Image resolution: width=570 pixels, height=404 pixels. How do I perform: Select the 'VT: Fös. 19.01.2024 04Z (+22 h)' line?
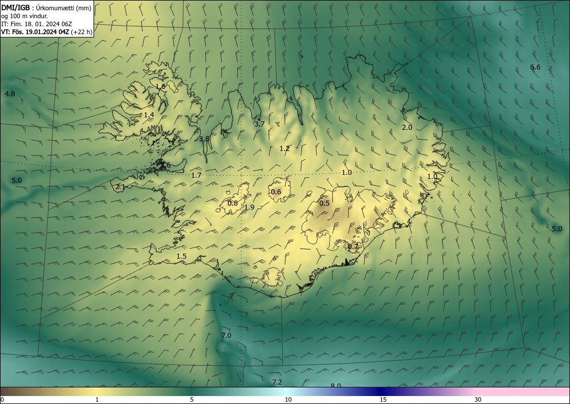[x=47, y=32]
